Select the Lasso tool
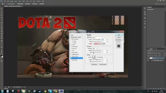 2,13
